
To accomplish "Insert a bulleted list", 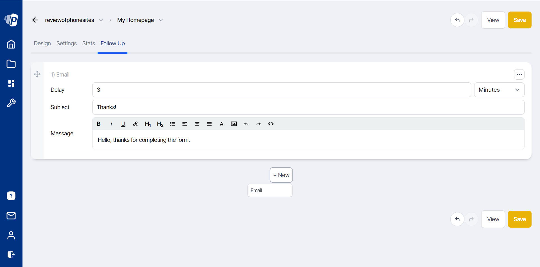I will pos(172,124).
